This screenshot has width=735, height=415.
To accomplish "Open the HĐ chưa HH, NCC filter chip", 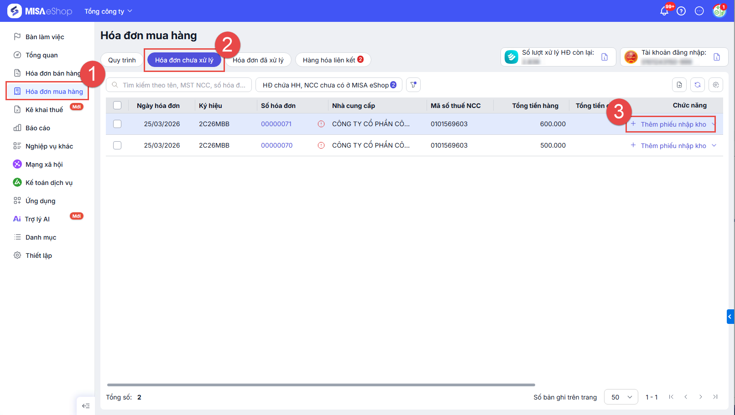I will [x=329, y=85].
